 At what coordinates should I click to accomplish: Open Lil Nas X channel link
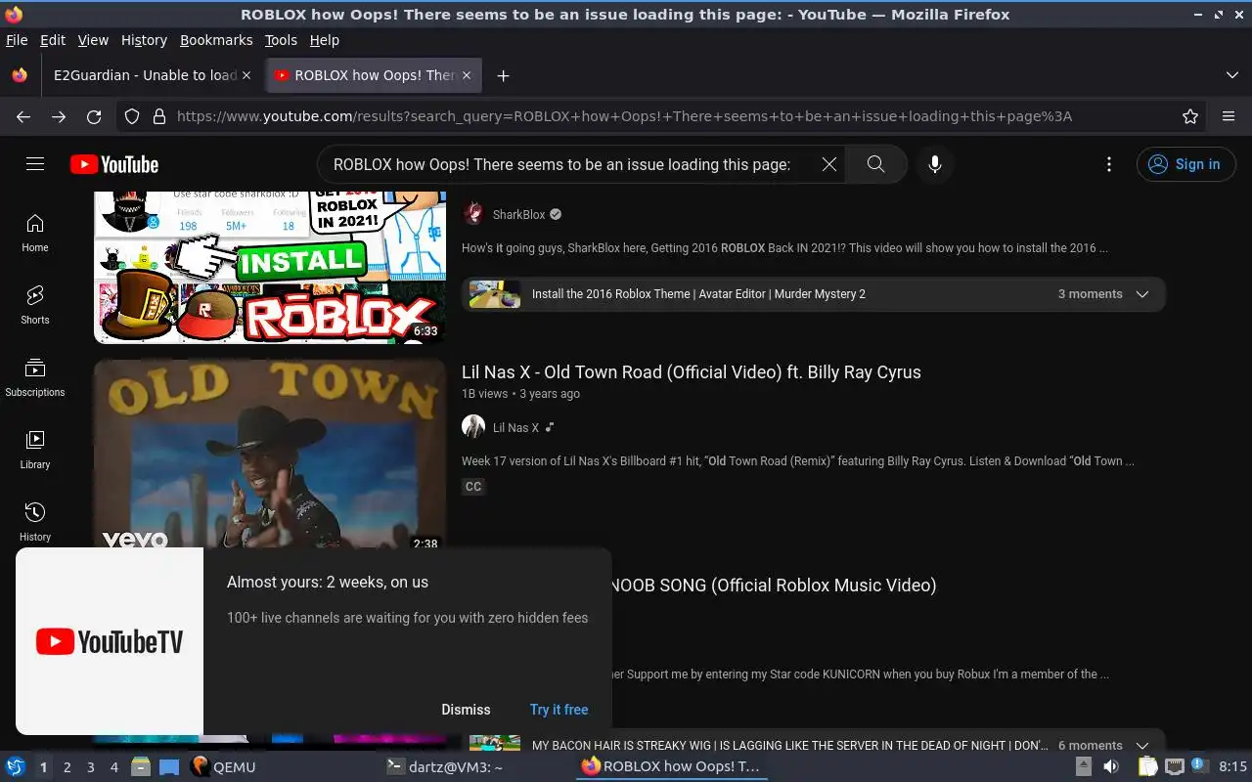tap(515, 427)
